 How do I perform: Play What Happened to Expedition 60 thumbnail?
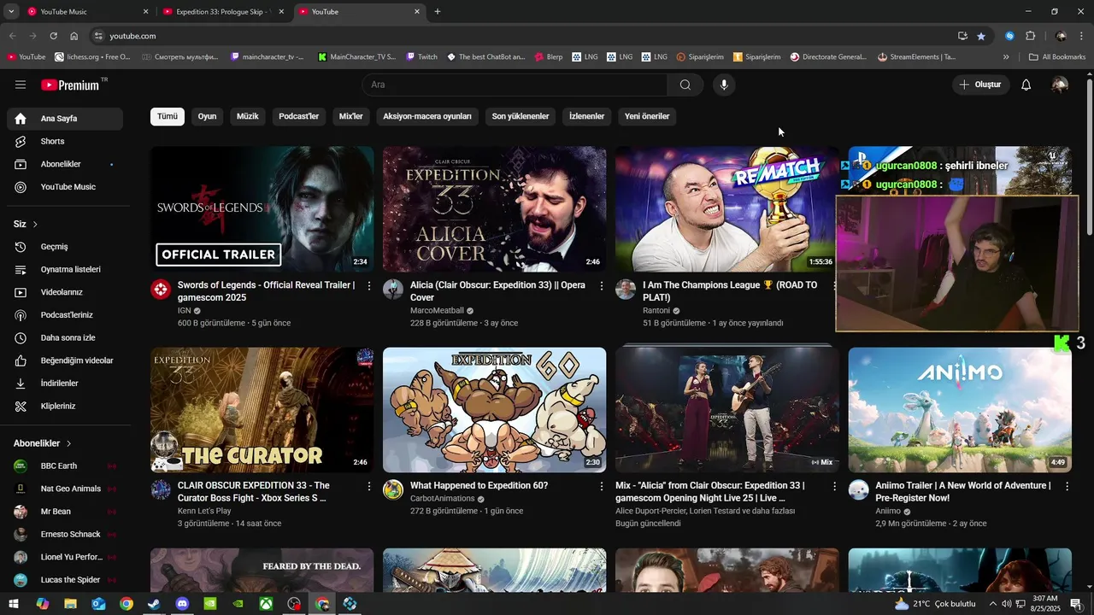pyautogui.click(x=495, y=410)
